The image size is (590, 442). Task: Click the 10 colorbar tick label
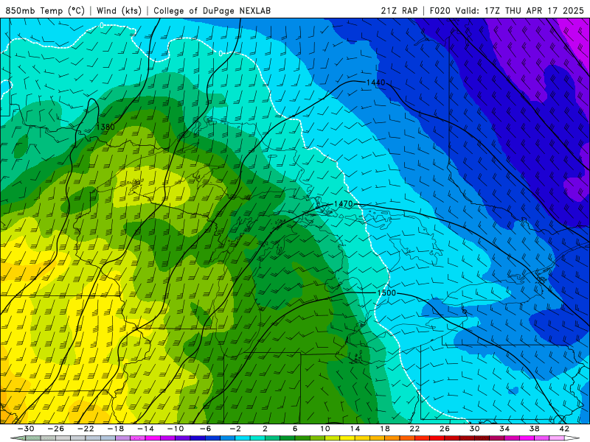coord(325,429)
